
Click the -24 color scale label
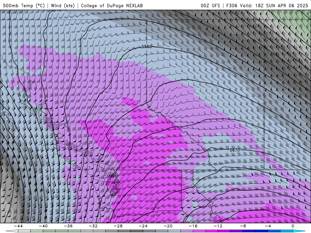click(143, 226)
